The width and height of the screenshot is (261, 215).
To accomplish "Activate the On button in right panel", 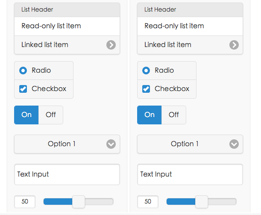I will (150, 115).
